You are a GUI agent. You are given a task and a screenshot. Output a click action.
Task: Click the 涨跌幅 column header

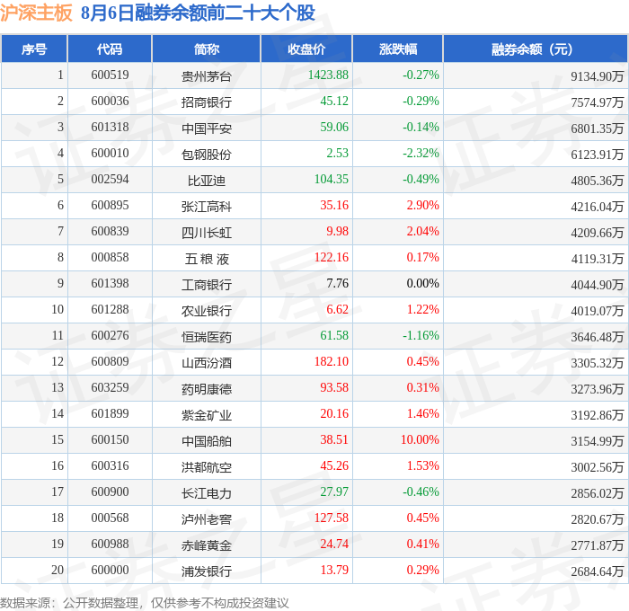click(397, 49)
